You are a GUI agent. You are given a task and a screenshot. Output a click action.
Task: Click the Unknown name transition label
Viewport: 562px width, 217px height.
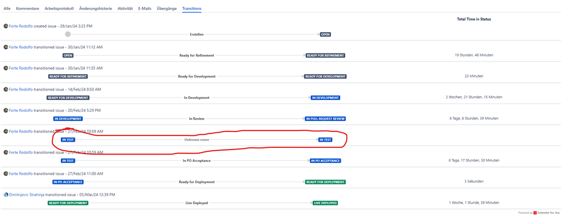click(197, 139)
